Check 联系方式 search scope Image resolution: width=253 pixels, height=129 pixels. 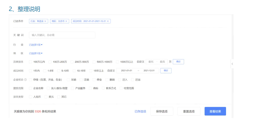pyautogui.click(x=103, y=88)
